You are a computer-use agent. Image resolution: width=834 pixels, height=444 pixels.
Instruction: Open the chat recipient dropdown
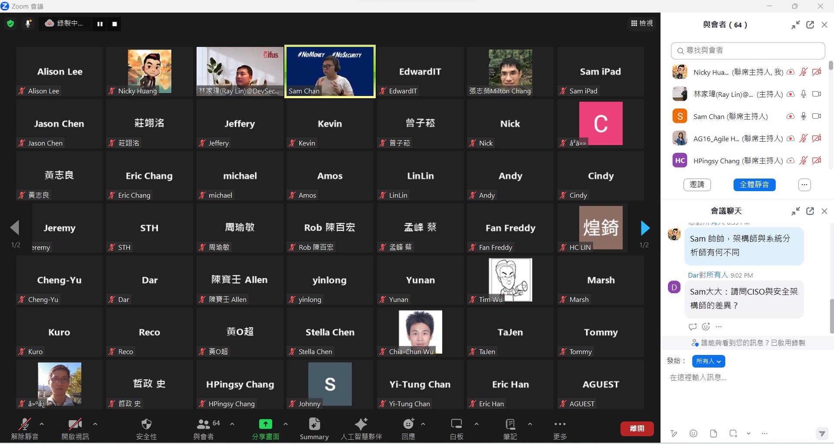[708, 361]
